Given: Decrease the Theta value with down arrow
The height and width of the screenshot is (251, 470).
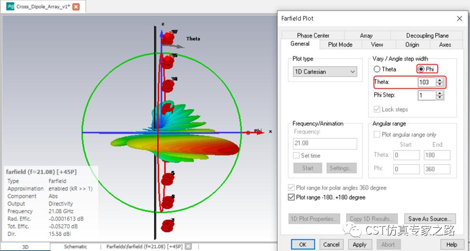Looking at the screenshot, I should [440, 84].
